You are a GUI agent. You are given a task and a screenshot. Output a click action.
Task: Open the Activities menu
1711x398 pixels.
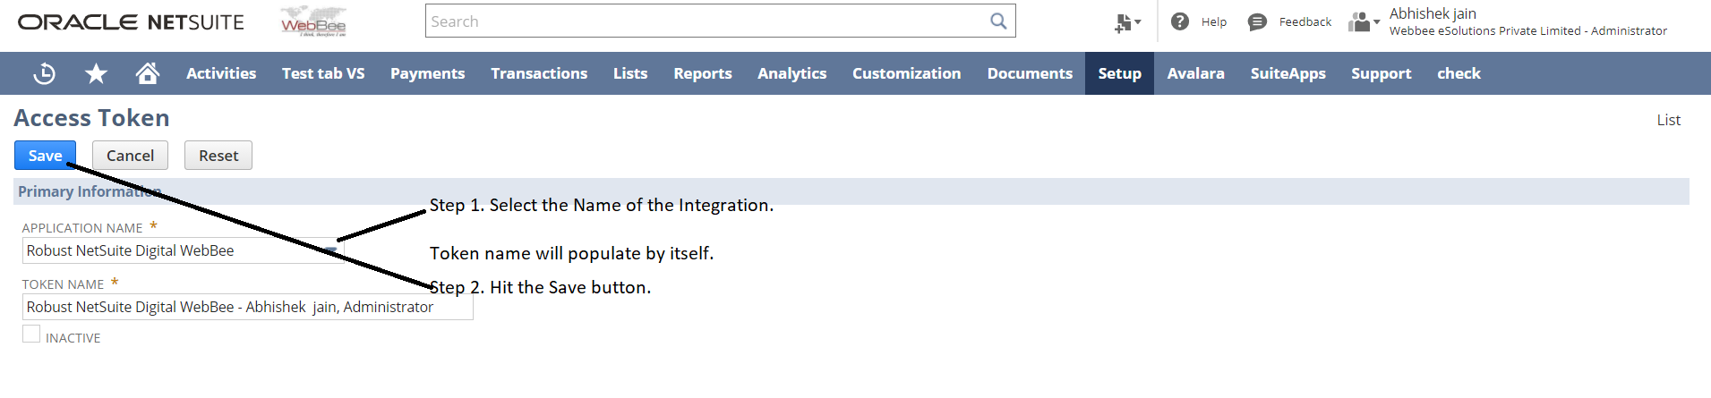click(221, 73)
